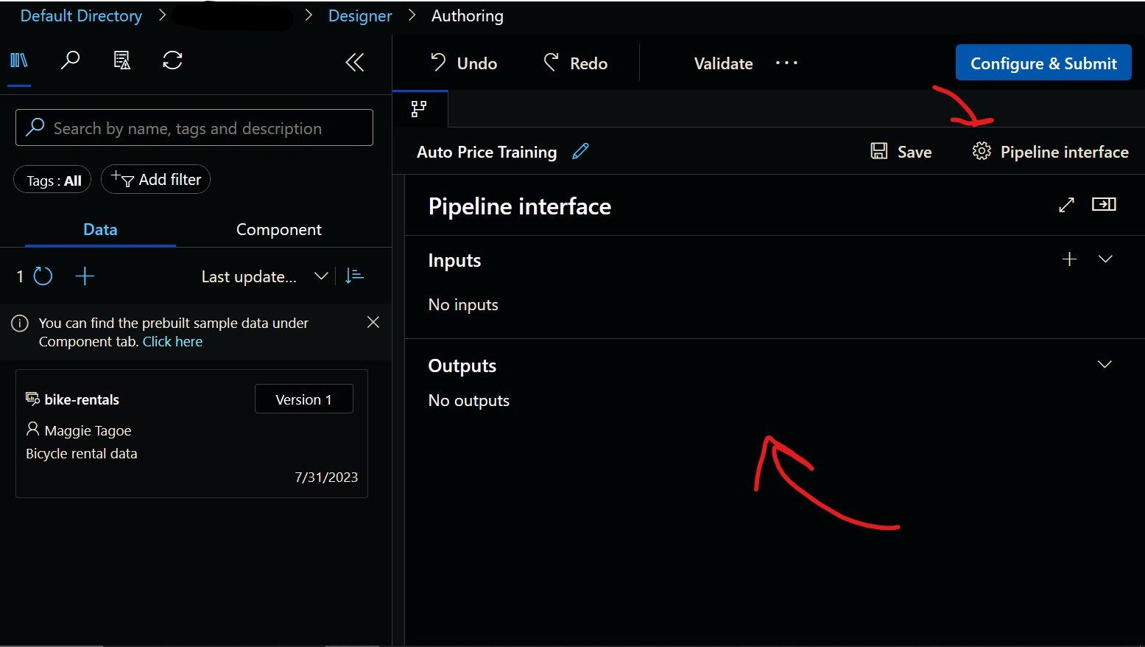Edit the Auto Price Training name with pencil icon
Image resolution: width=1145 pixels, height=647 pixels.
tap(580, 151)
